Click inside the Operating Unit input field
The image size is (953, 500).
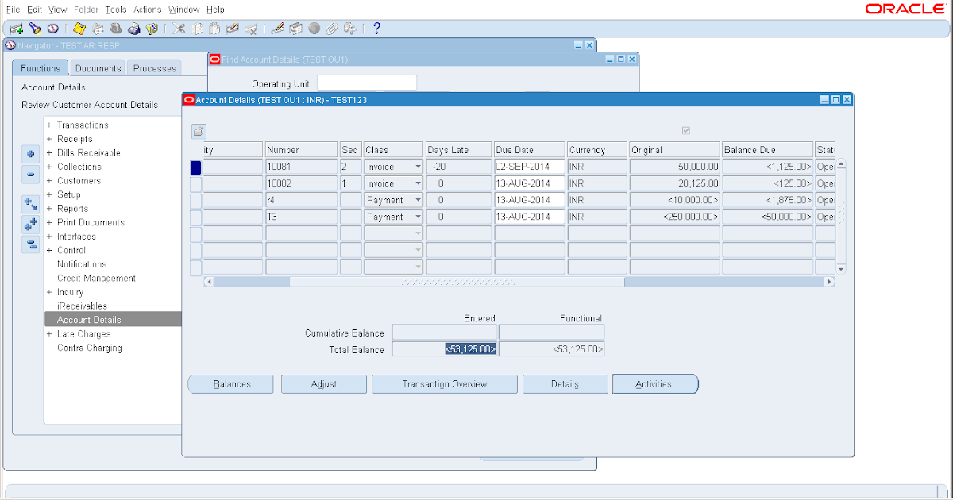(x=367, y=82)
